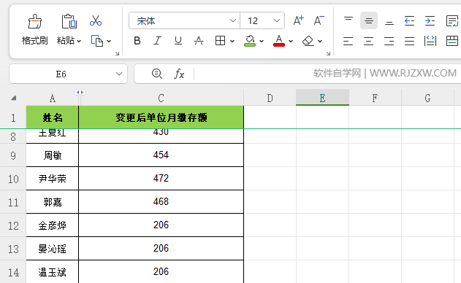Click the Distributed alignment icon
Image resolution: width=461 pixels, height=283 pixels.
coord(430,41)
